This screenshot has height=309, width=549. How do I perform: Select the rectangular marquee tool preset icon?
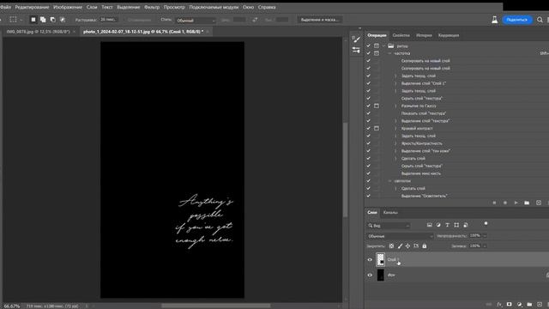click(14, 20)
